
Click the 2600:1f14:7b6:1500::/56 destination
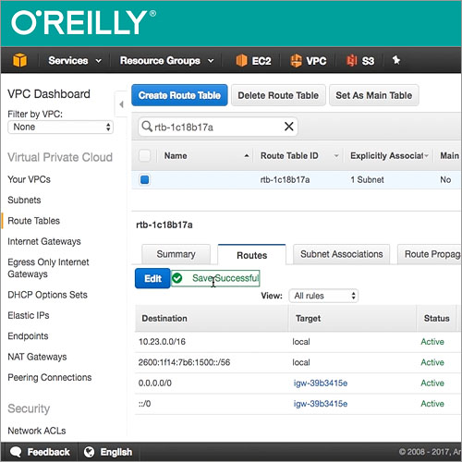pyautogui.click(x=184, y=362)
